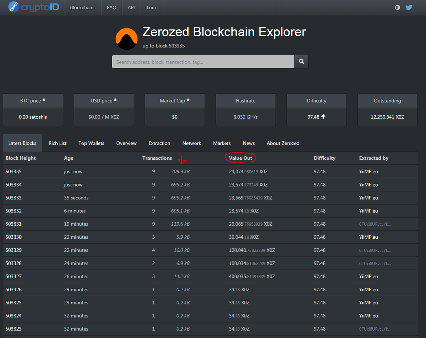426x338 pixels.
Task: Click the cryptoID logo
Action: tap(33, 7)
